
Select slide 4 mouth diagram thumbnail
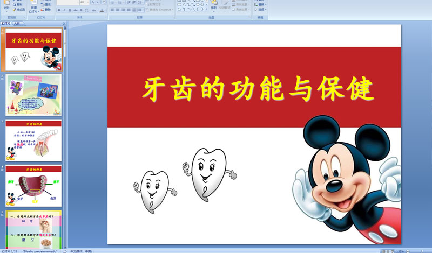[x=33, y=186]
